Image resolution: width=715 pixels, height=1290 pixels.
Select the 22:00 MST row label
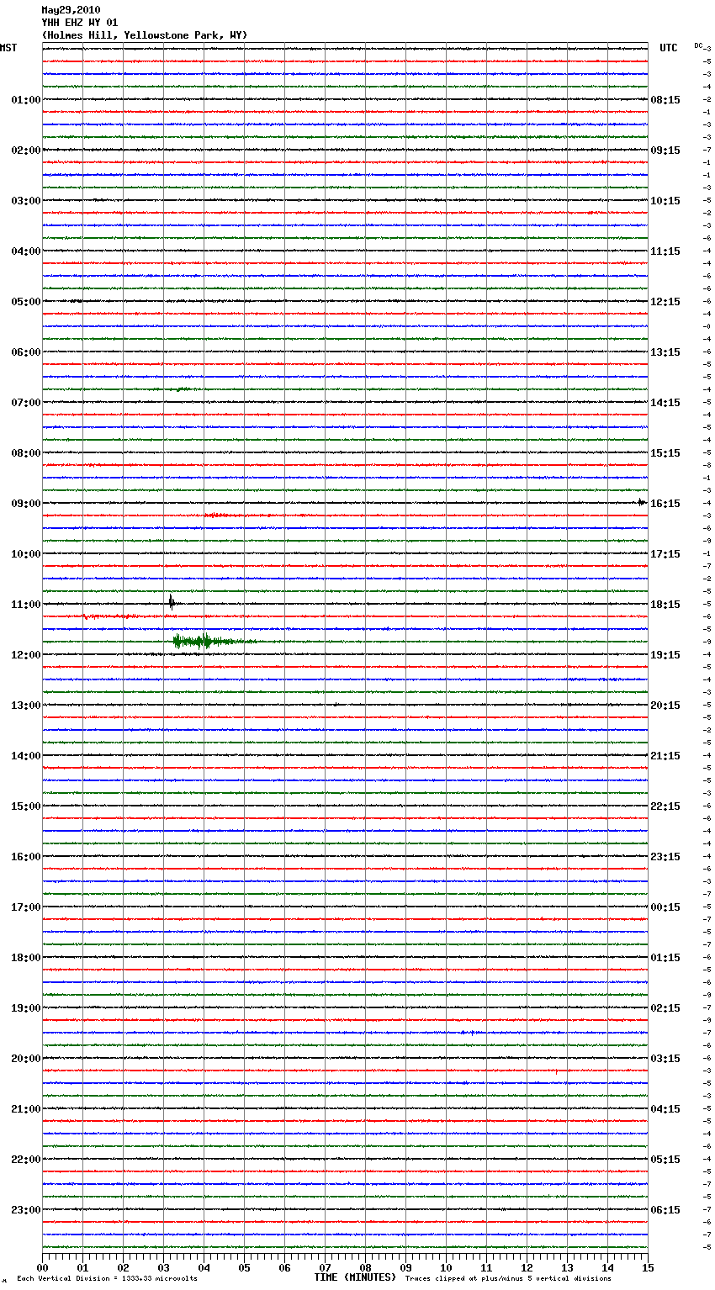[x=26, y=1160]
